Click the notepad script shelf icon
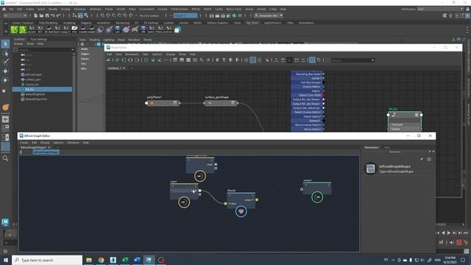Image resolution: width=471 pixels, height=265 pixels. pos(74,29)
